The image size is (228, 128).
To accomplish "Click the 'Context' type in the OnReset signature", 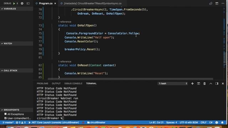I will [x=96, y=65].
